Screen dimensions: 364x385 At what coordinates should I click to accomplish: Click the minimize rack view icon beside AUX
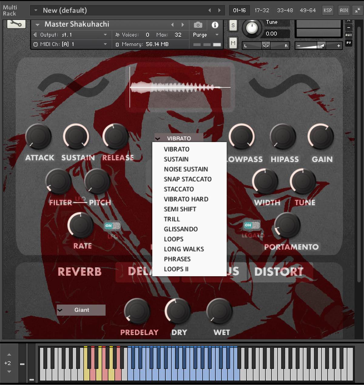pyautogui.click(x=358, y=10)
